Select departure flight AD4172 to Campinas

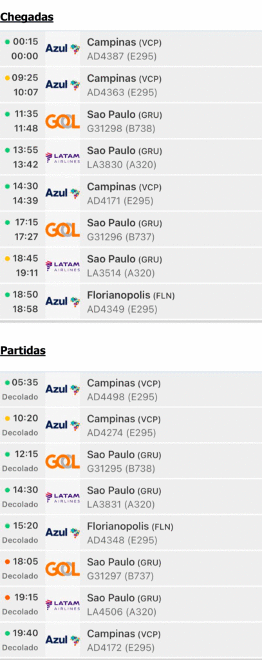click(x=131, y=640)
